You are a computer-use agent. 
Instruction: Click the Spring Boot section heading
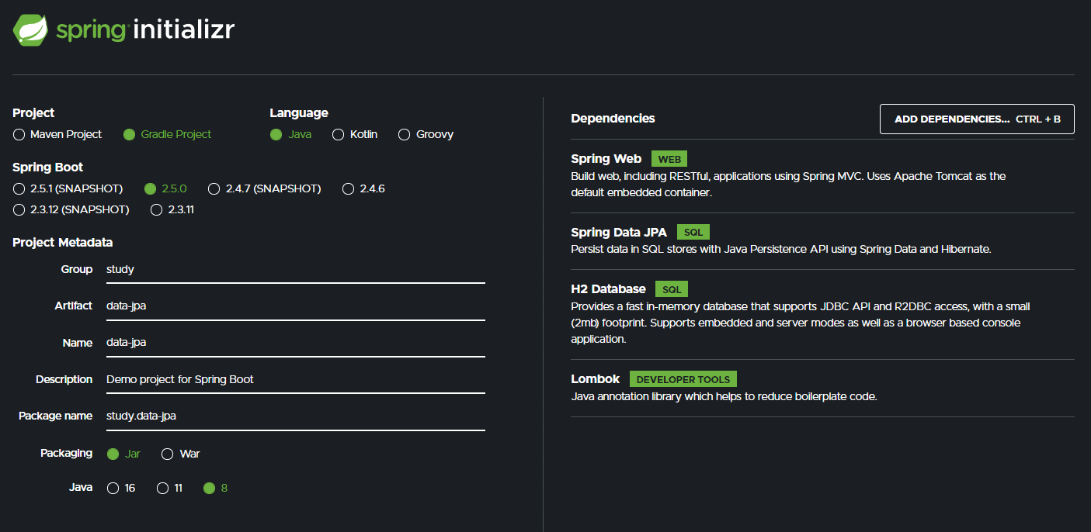(x=48, y=168)
